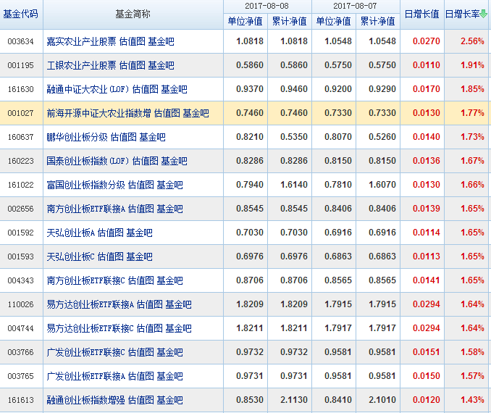
Task: Open 基金吧 for 工银农业产业股票
Action: (x=161, y=65)
